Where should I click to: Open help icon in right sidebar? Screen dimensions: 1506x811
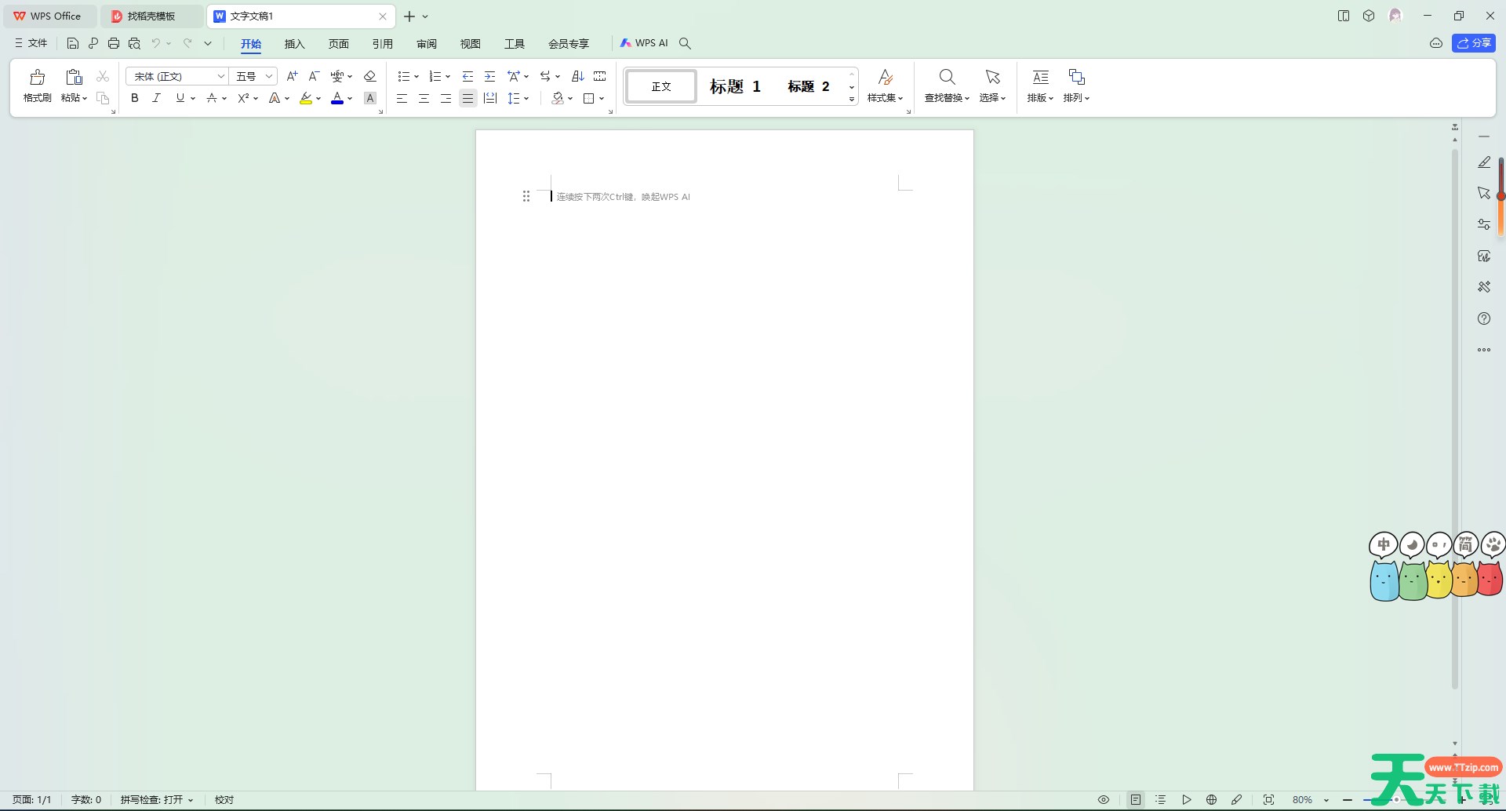[1483, 318]
